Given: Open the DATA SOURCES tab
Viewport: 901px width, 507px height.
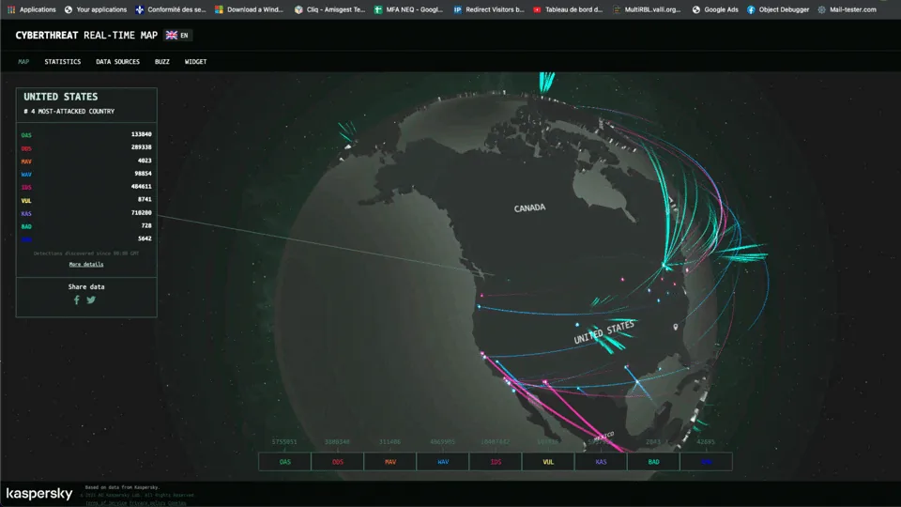Looking at the screenshot, I should (118, 62).
